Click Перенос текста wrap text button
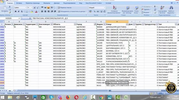 (65, 7)
